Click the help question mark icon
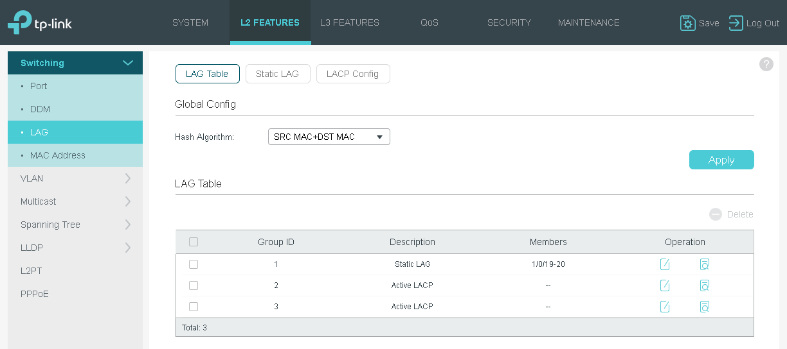 pos(766,64)
